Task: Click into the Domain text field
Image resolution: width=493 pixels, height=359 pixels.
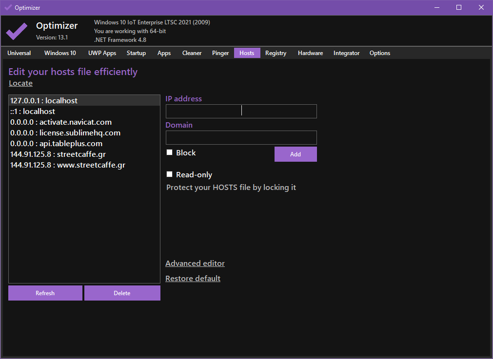Action: [241, 137]
